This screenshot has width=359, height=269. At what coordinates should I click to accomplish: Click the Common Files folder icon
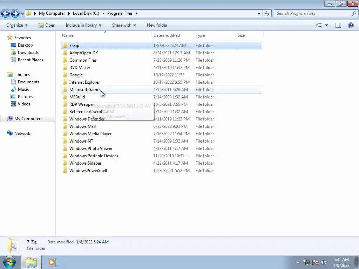point(65,60)
